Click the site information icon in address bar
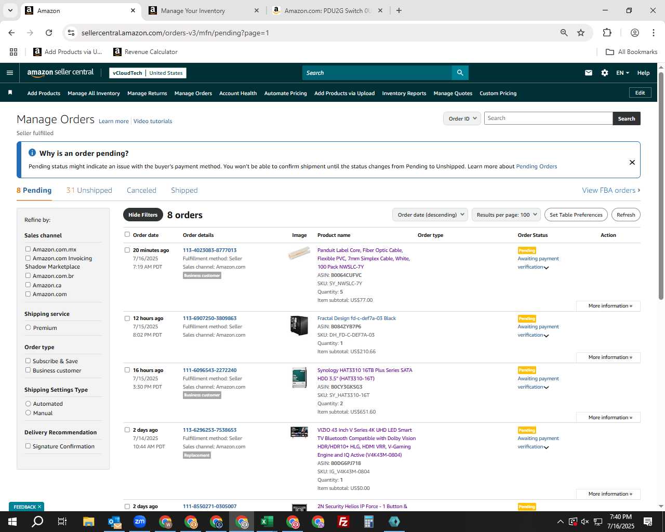Viewport: 665px width, 532px height. coord(71,33)
